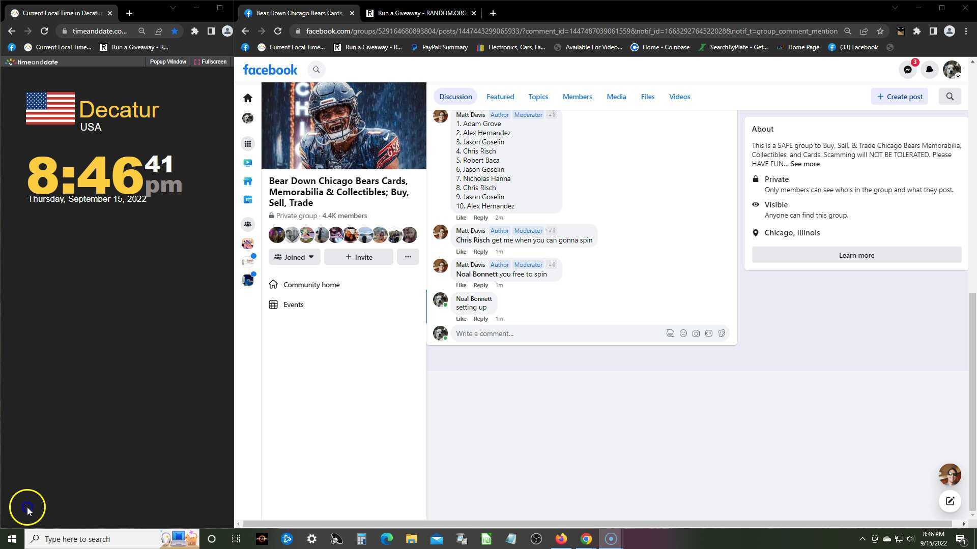Click the new message compose icon
The width and height of the screenshot is (977, 549).
point(950,501)
